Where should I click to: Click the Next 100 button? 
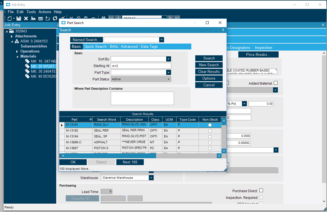click(x=130, y=162)
